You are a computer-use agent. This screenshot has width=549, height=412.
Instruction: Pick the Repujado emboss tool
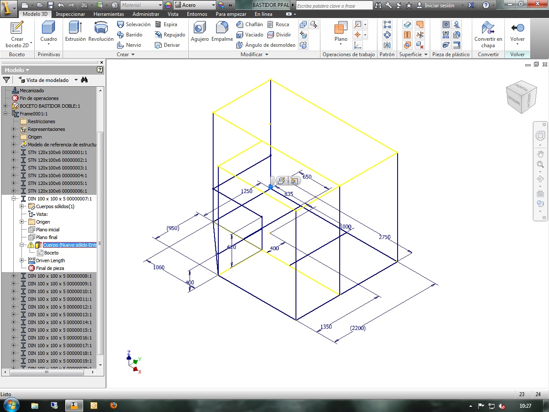(x=170, y=35)
